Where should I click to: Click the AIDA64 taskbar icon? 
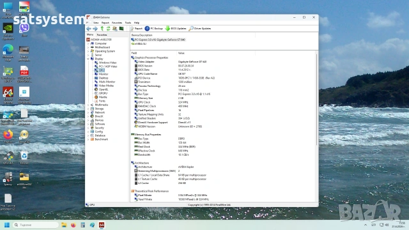(x=102, y=225)
